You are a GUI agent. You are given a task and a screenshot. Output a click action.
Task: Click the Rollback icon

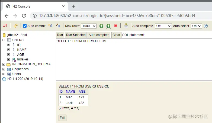[50, 25]
